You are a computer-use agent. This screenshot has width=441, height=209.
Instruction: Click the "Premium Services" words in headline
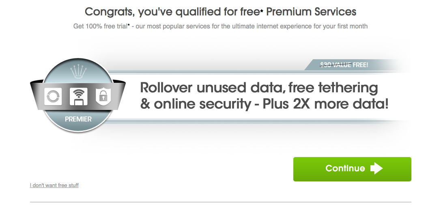click(311, 12)
